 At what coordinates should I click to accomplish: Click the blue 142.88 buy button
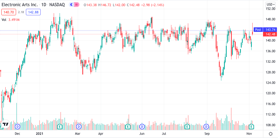(33, 12)
